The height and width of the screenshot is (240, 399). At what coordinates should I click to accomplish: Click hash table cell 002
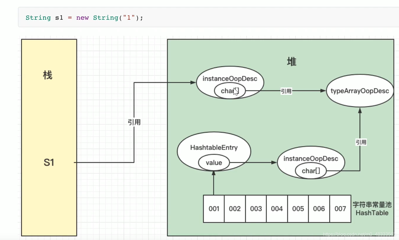click(x=235, y=209)
